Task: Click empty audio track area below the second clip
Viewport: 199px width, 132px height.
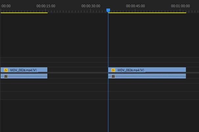Action: [x=147, y=87]
